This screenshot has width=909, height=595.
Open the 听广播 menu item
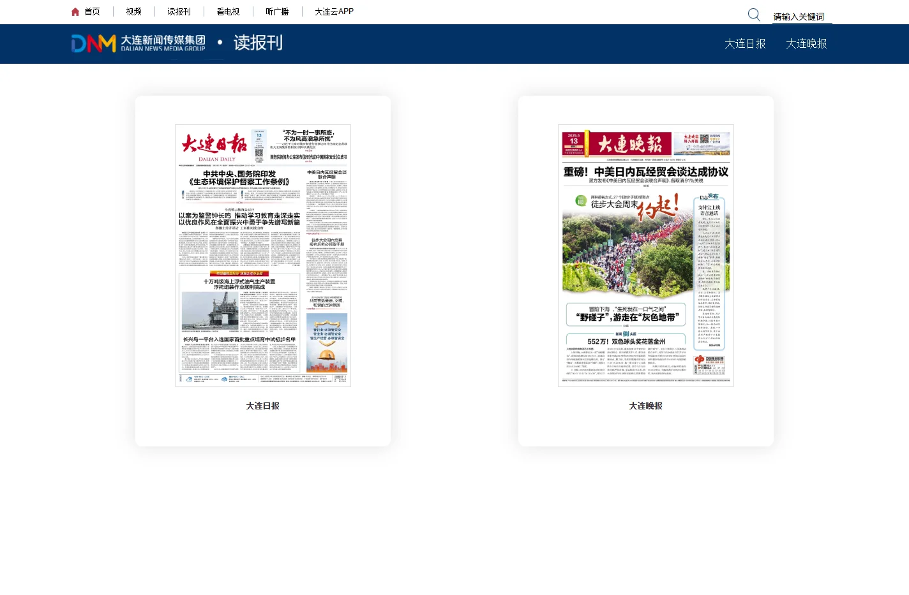coord(277,11)
